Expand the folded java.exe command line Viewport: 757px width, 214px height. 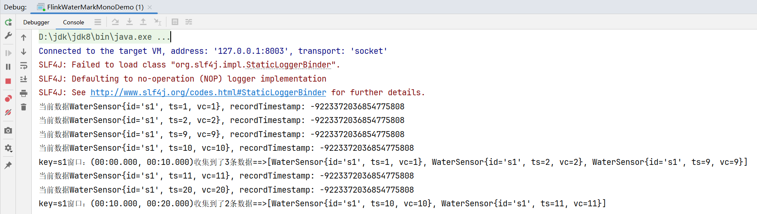click(163, 37)
